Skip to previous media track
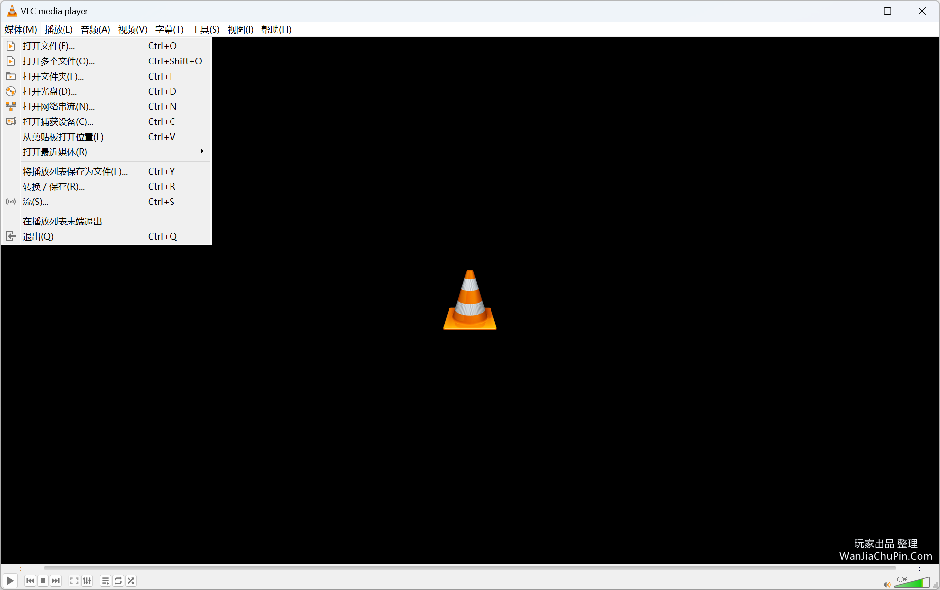This screenshot has width=940, height=590. click(30, 581)
